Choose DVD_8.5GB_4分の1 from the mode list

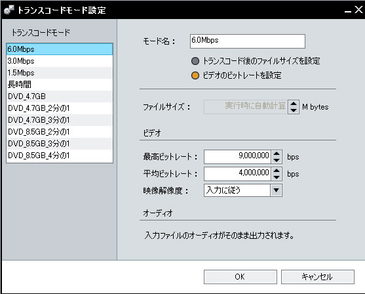tap(60, 156)
